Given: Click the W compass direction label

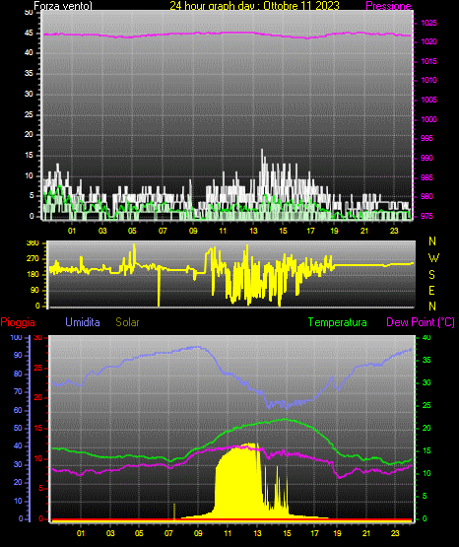Looking at the screenshot, I should coord(433,258).
